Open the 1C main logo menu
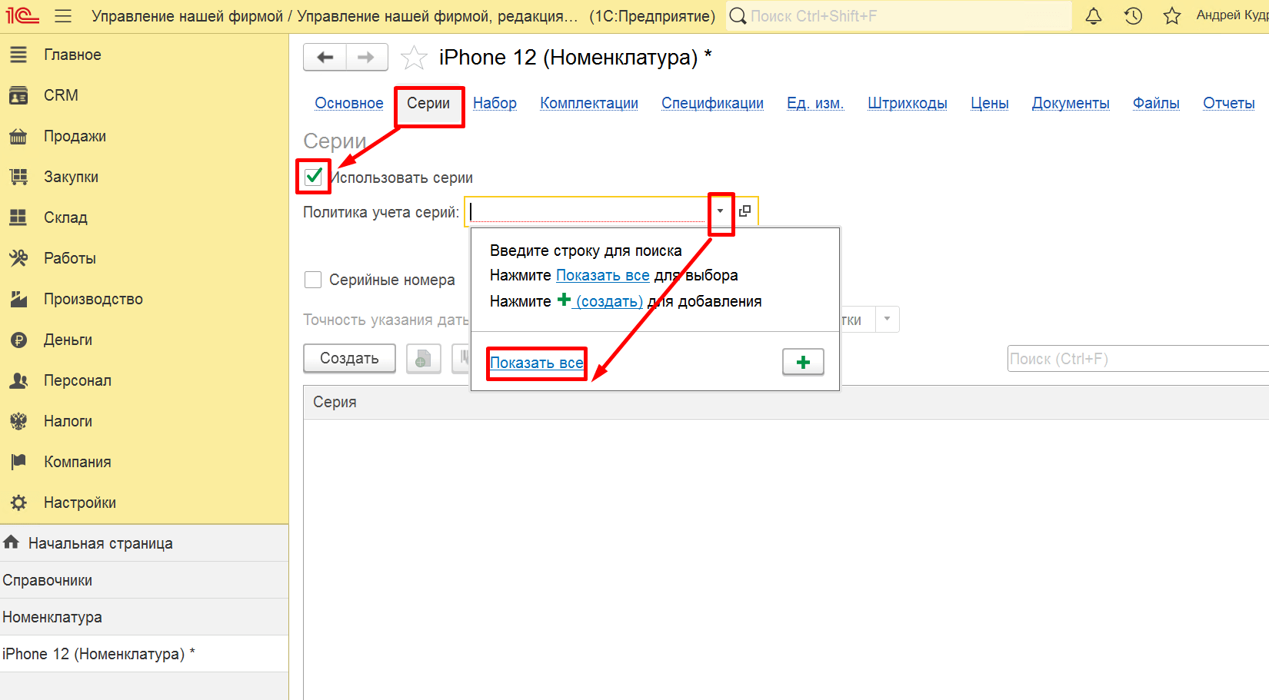The image size is (1269, 700). point(22,15)
